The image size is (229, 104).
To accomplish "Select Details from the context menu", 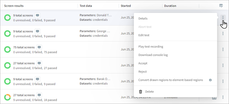I will [x=143, y=18].
